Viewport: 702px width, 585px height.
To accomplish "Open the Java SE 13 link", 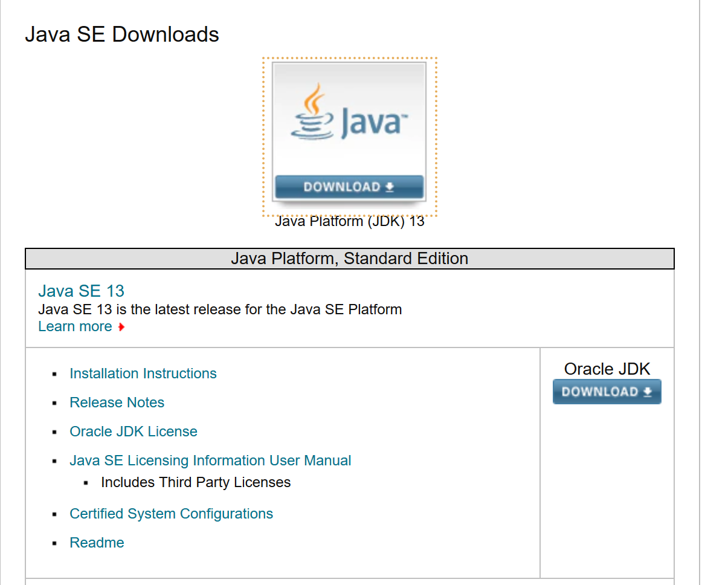I will point(81,291).
